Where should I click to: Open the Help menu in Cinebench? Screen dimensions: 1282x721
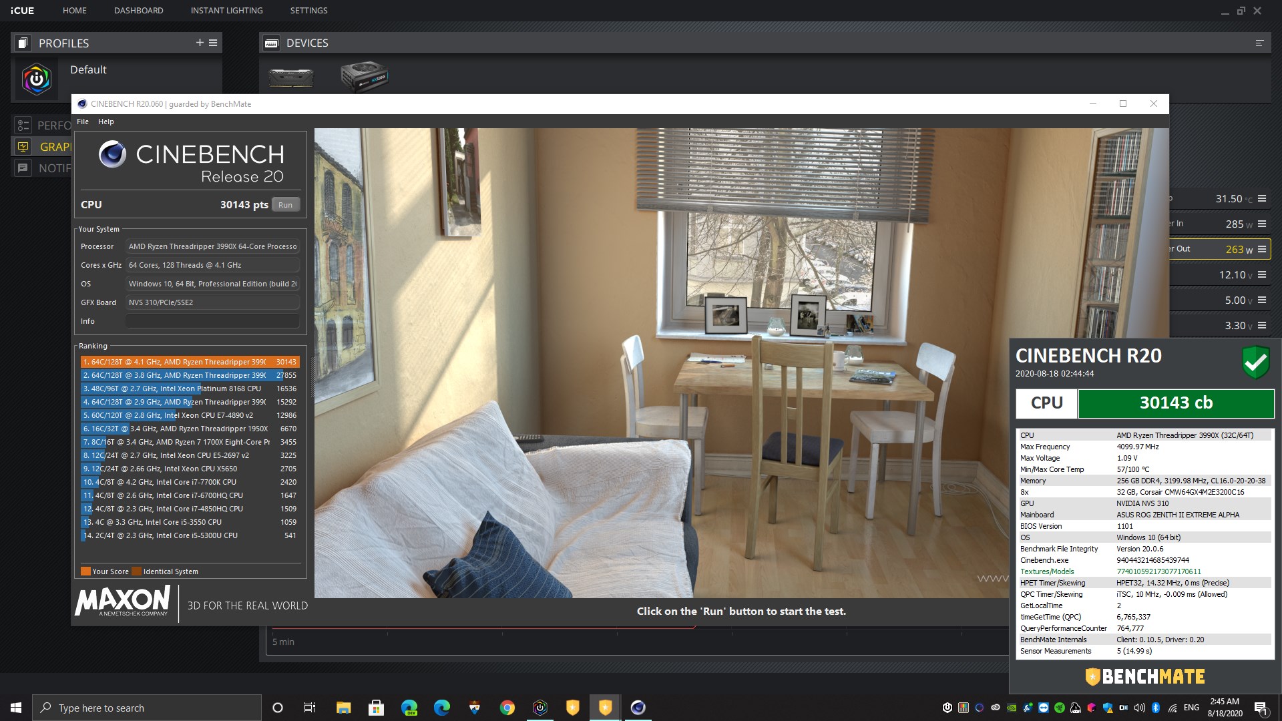tap(106, 122)
